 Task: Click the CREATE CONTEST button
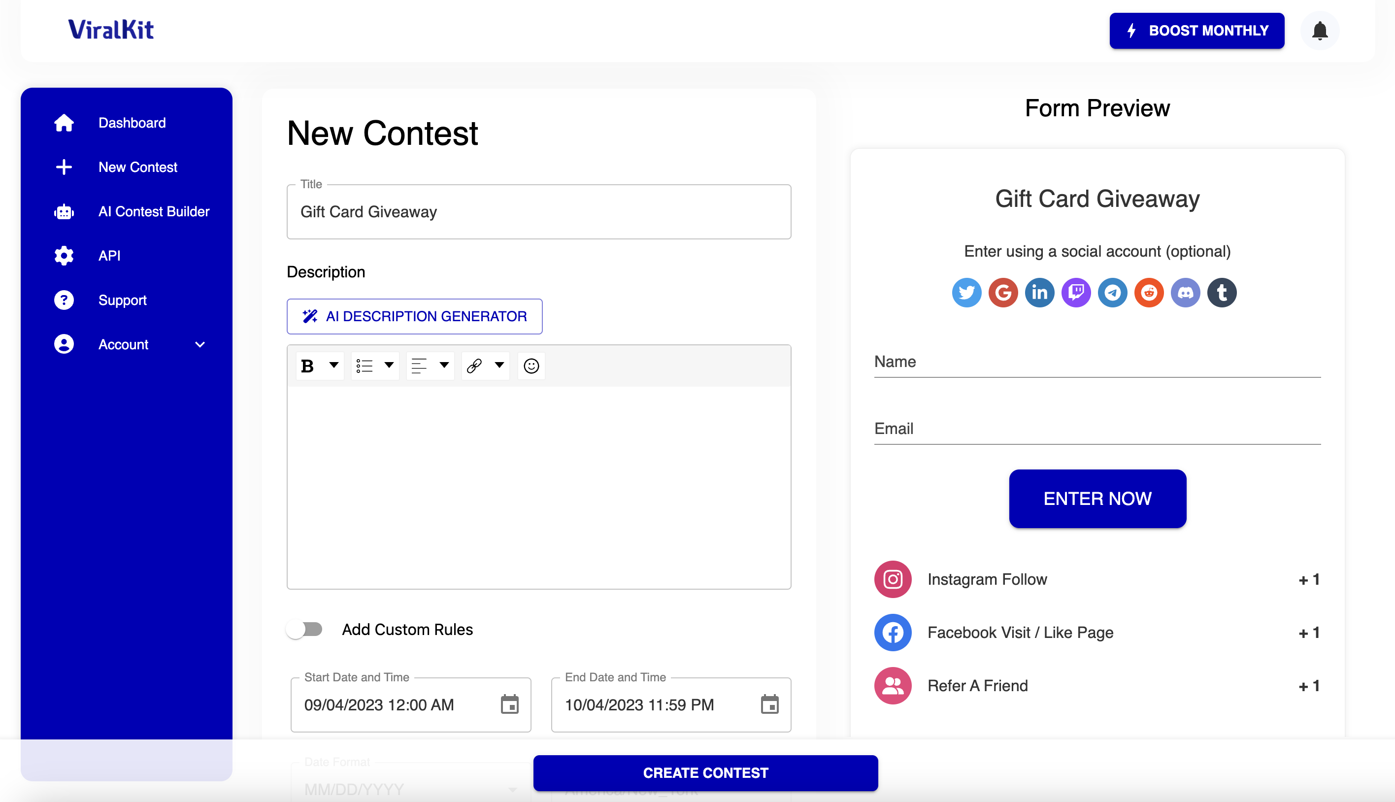(705, 773)
